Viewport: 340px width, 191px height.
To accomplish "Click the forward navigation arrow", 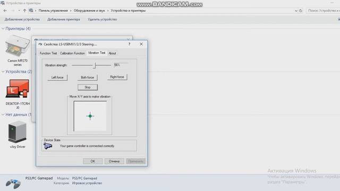I will click(x=13, y=11).
